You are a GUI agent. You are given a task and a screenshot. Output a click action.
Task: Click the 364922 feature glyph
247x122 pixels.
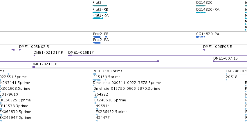pos(95,97)
